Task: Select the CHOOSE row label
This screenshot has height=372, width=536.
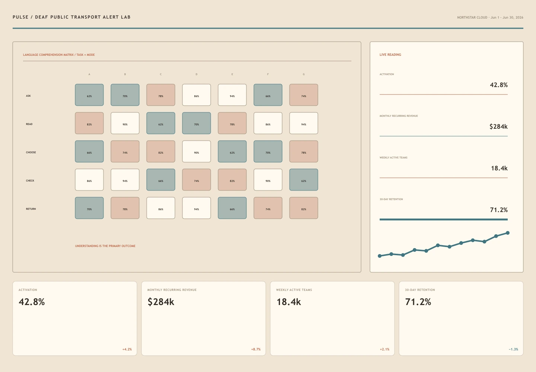Action: 31,153
